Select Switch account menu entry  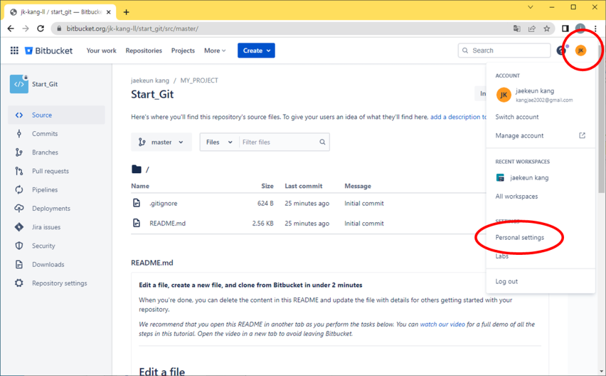(540, 117)
